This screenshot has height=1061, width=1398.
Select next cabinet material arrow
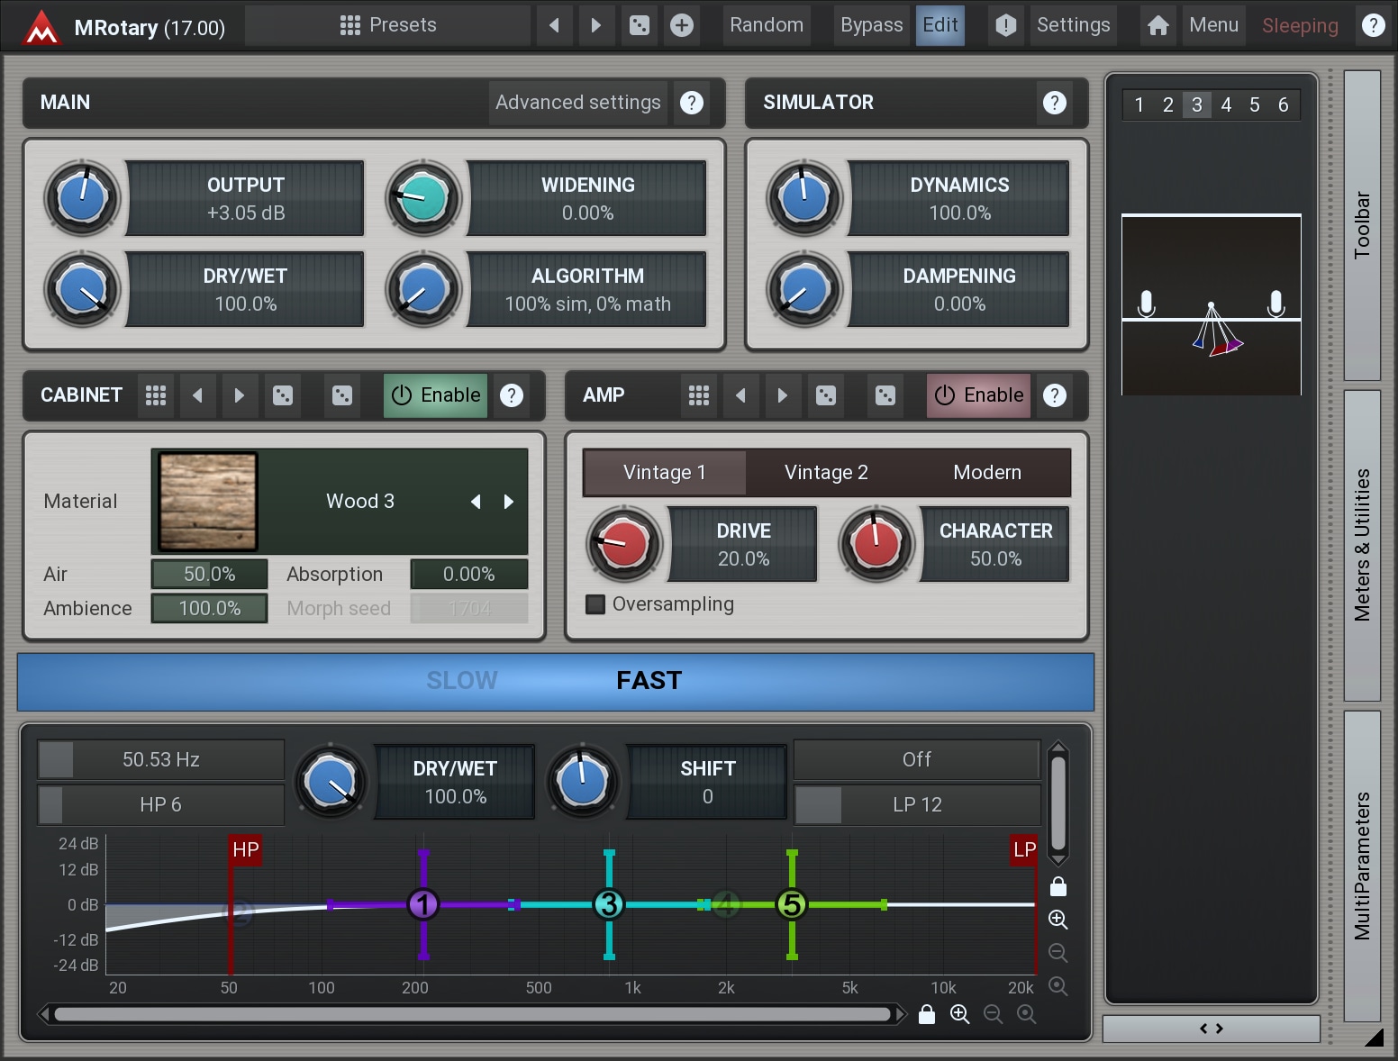(x=509, y=502)
